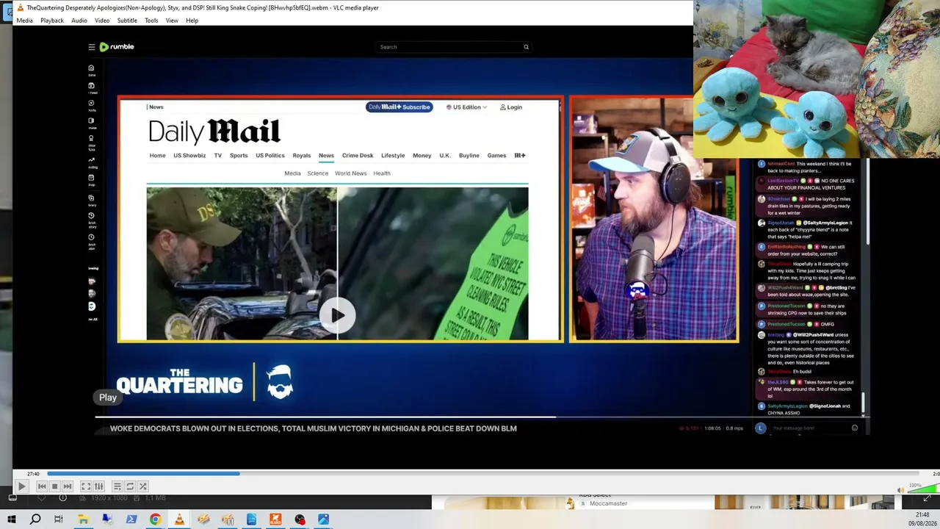Viewport: 940px width, 529px height.
Task: Select the Browse icon in Rumble sidebar
Action: pos(92,121)
